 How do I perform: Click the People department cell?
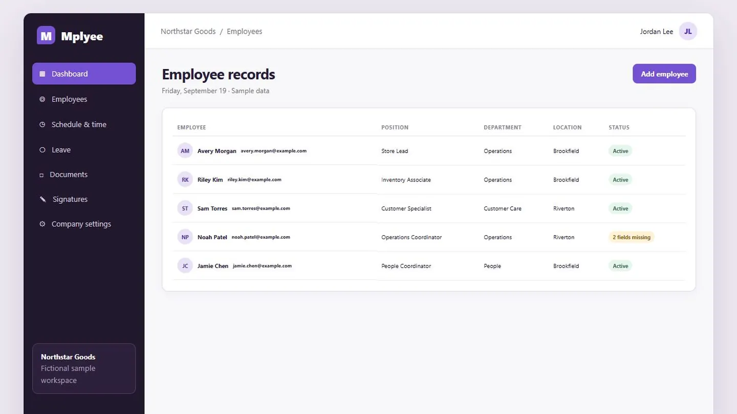point(492,266)
